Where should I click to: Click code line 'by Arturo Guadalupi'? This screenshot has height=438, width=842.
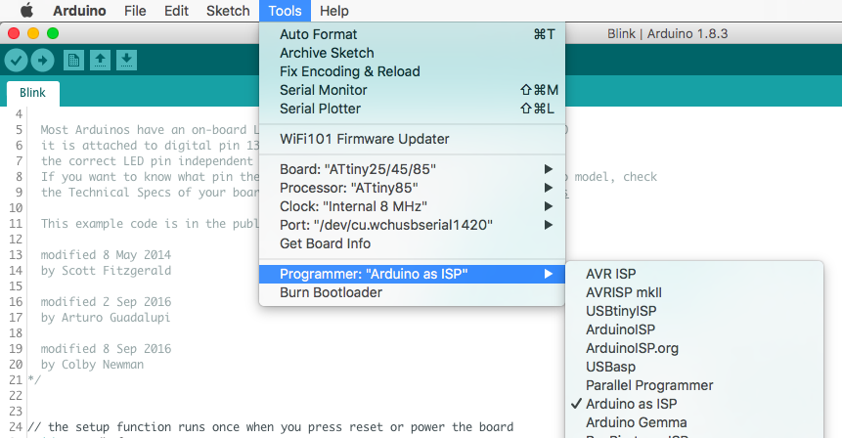[x=106, y=317]
